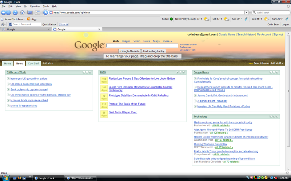The image size is (291, 181).
Task: Click the Sign out link
Action: point(278,34)
